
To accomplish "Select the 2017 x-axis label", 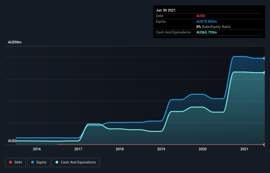I will click(78, 149).
